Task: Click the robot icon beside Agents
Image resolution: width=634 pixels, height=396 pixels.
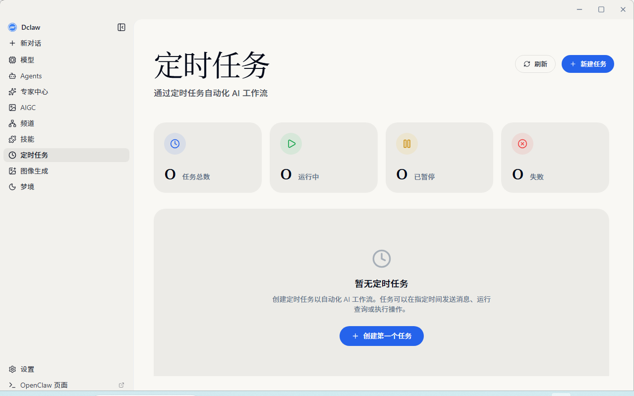Action: tap(12, 76)
